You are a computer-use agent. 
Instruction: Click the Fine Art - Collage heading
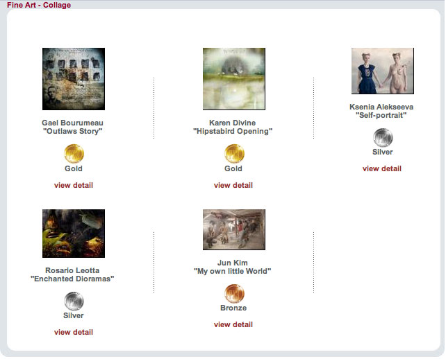pyautogui.click(x=39, y=5)
